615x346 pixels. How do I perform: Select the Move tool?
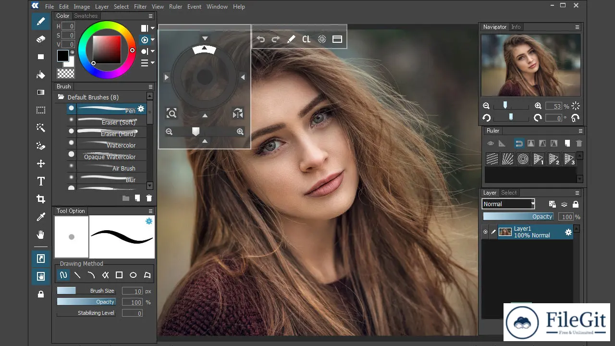tap(41, 163)
